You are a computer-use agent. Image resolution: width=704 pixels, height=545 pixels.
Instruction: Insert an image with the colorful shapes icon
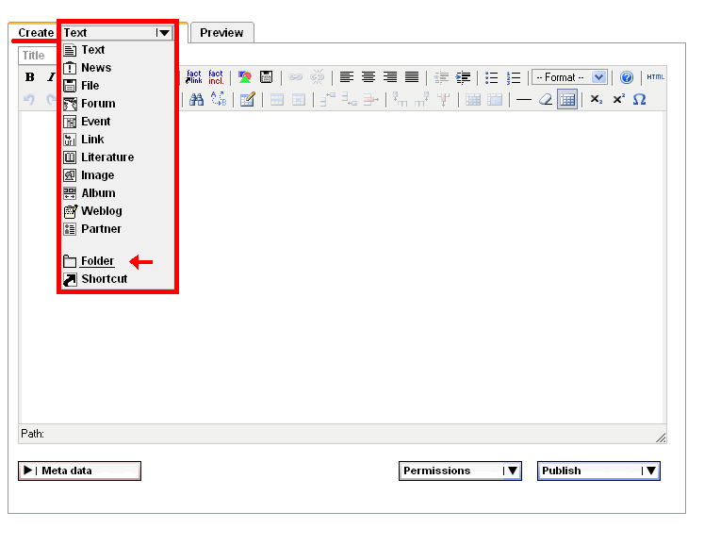pos(245,77)
